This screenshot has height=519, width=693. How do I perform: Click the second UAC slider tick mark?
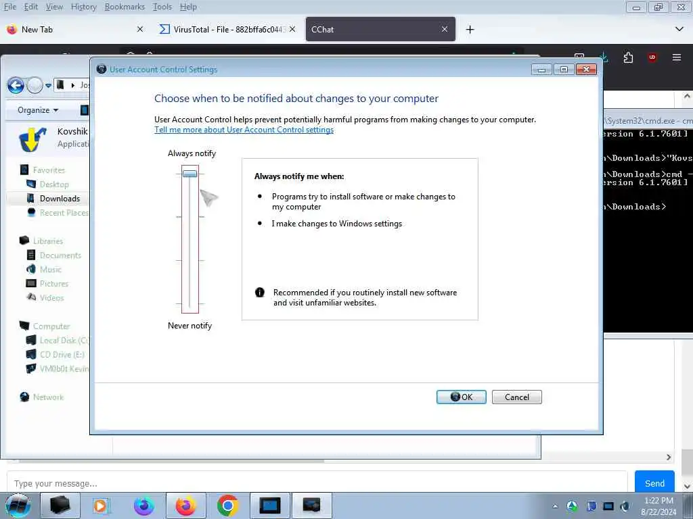point(190,217)
